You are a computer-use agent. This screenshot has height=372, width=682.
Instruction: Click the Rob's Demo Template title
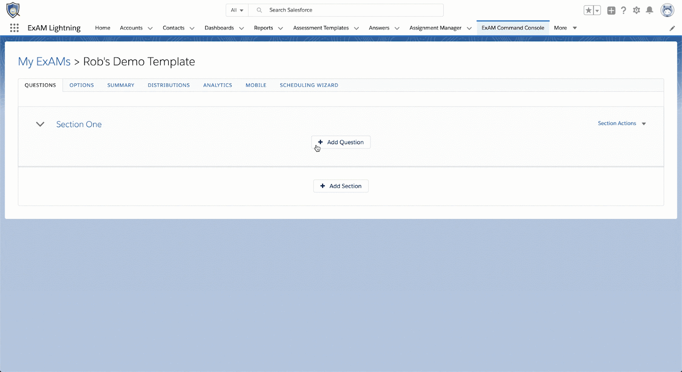[x=139, y=62]
